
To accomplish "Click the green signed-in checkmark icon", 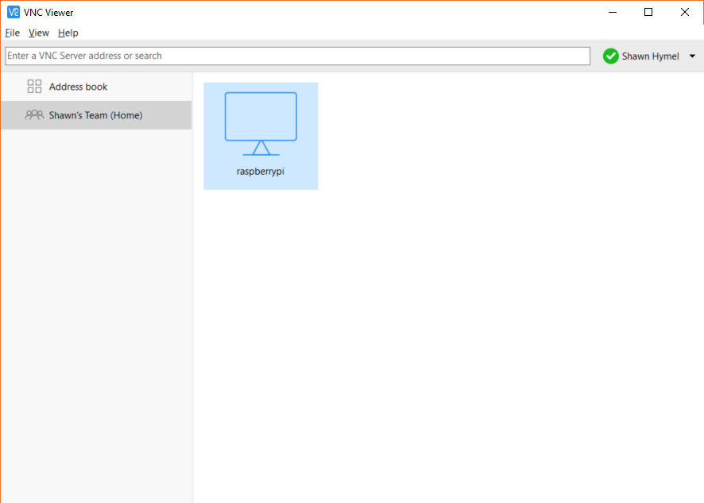I will point(610,56).
